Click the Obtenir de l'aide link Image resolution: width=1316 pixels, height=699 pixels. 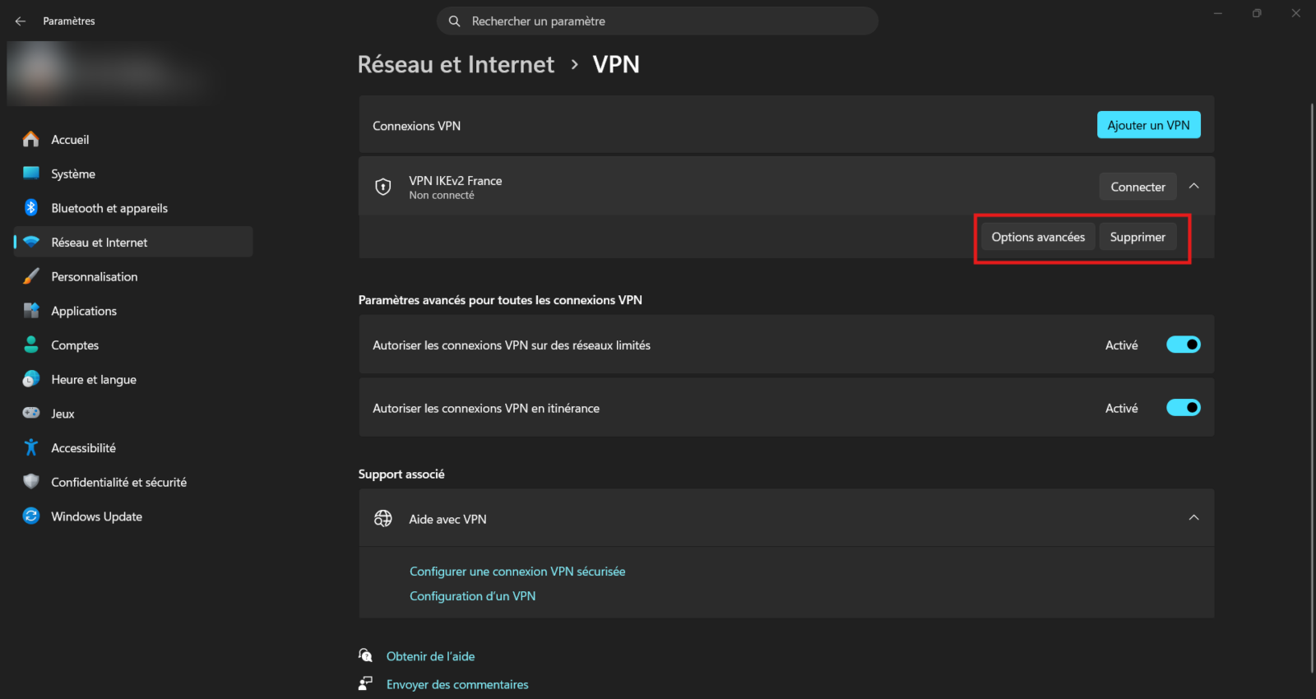431,656
